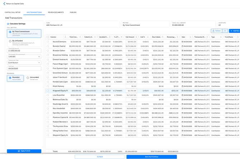Click the percent icon in percentage field
The height and width of the screenshot is (159, 240).
pos(39,57)
